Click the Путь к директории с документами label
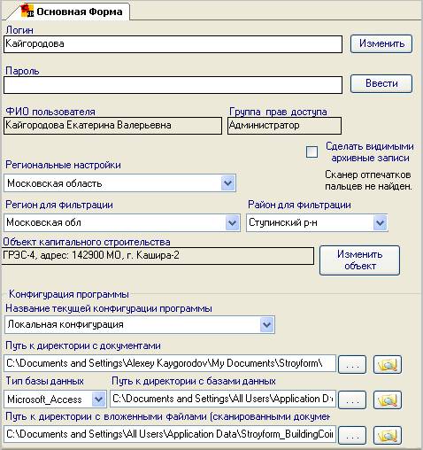Image resolution: width=423 pixels, height=450 pixels. [x=83, y=345]
